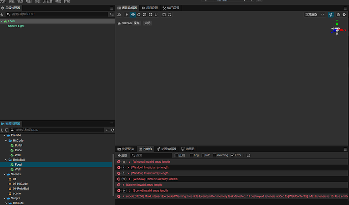Image resolution: width=349 pixels, height=205 pixels.
Task: Enable the Log filter checkbox
Action: (x=191, y=155)
